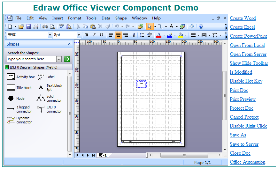Open the File menu
This screenshot has height=169, width=278.
[x=18, y=18]
